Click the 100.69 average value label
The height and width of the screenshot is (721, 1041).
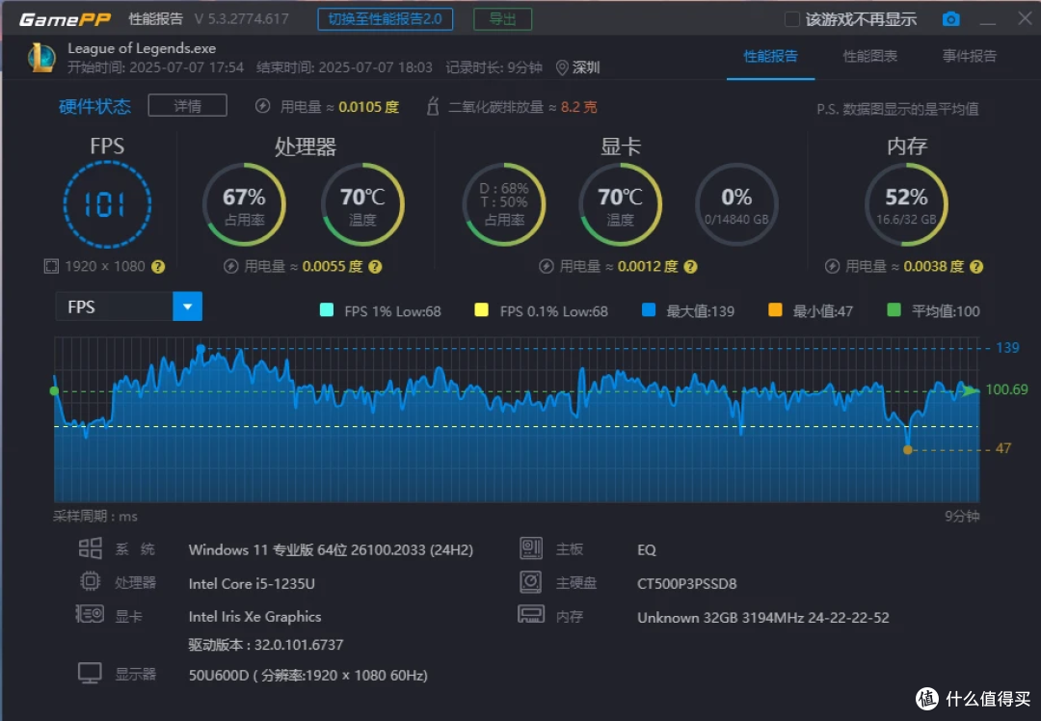pos(1006,389)
